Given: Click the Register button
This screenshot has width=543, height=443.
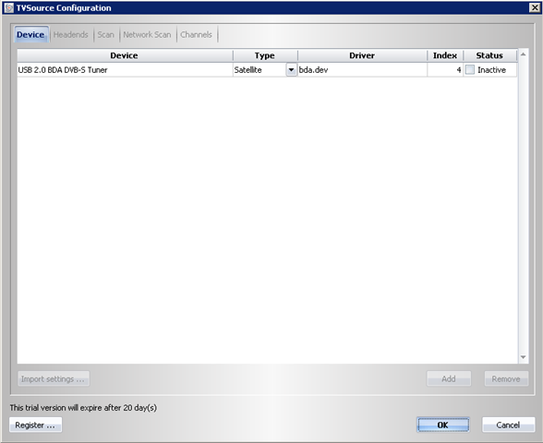Looking at the screenshot, I should pos(35,425).
